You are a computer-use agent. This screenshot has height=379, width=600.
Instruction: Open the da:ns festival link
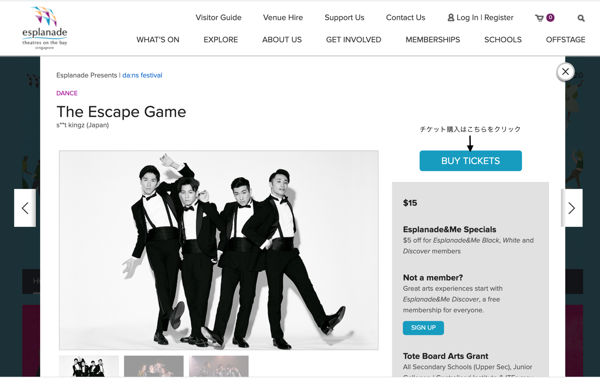point(142,75)
